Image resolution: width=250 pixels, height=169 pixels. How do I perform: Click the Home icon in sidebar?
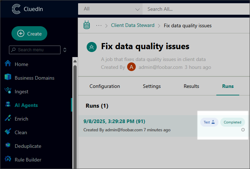coord(8,64)
